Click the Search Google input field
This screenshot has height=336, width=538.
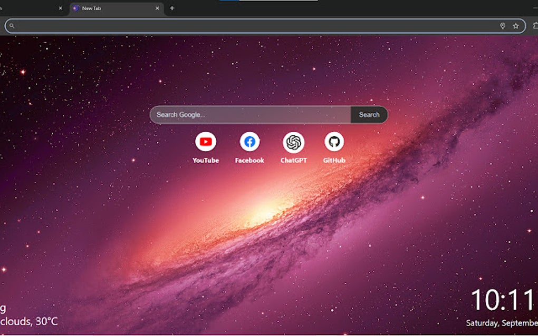pyautogui.click(x=237, y=114)
